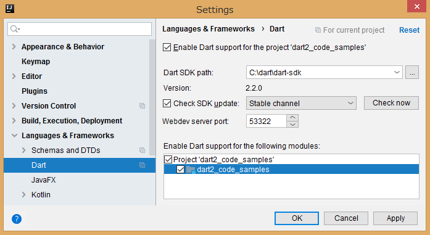The height and width of the screenshot is (235, 430).
Task: Decrement Webdev server port value
Action: point(292,124)
